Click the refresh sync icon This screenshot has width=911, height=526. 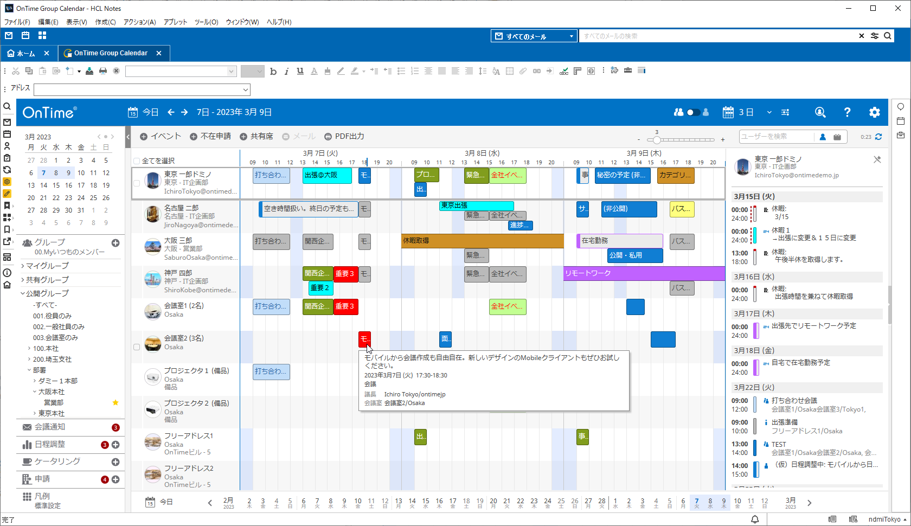pyautogui.click(x=878, y=137)
